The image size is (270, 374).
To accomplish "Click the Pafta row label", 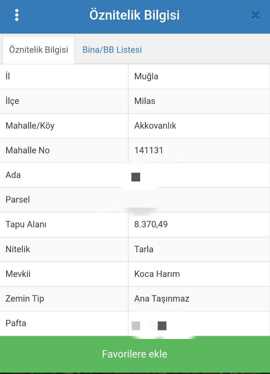I will [16, 323].
